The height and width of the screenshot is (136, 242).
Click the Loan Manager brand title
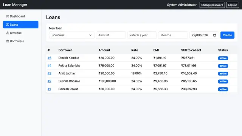coord(15,5)
